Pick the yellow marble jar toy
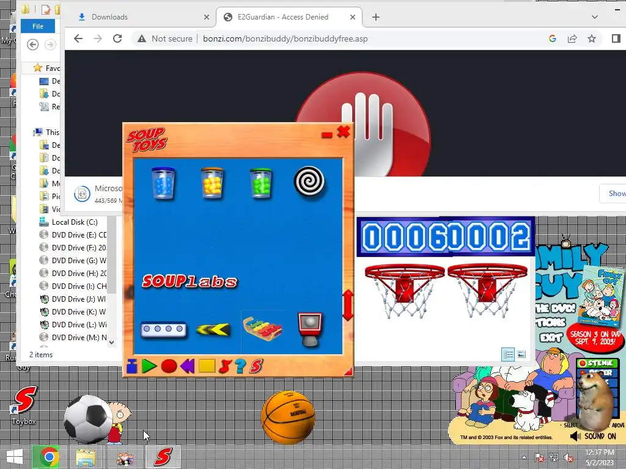Image resolution: width=626 pixels, height=469 pixels. [212, 183]
